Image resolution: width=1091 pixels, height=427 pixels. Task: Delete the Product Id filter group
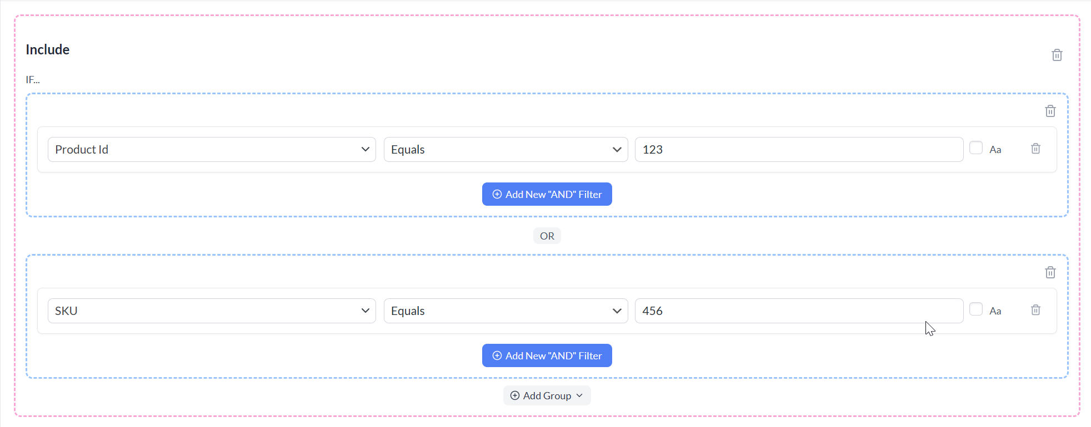pyautogui.click(x=1050, y=111)
